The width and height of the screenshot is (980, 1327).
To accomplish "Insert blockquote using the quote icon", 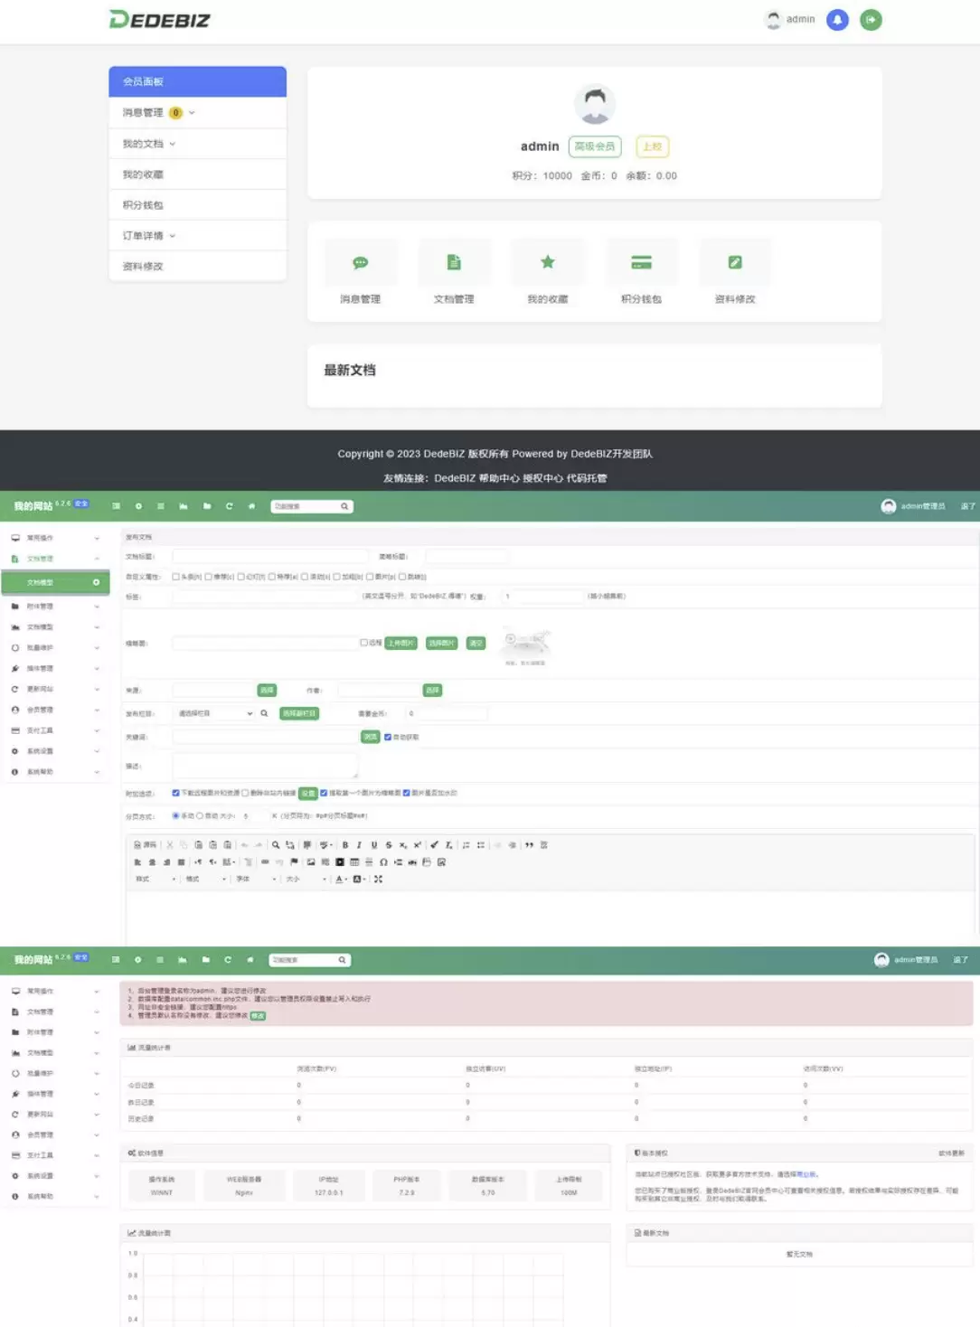I will 529,845.
